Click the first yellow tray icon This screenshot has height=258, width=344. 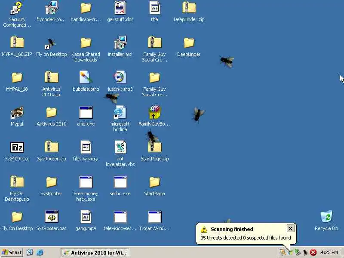[x=283, y=253]
